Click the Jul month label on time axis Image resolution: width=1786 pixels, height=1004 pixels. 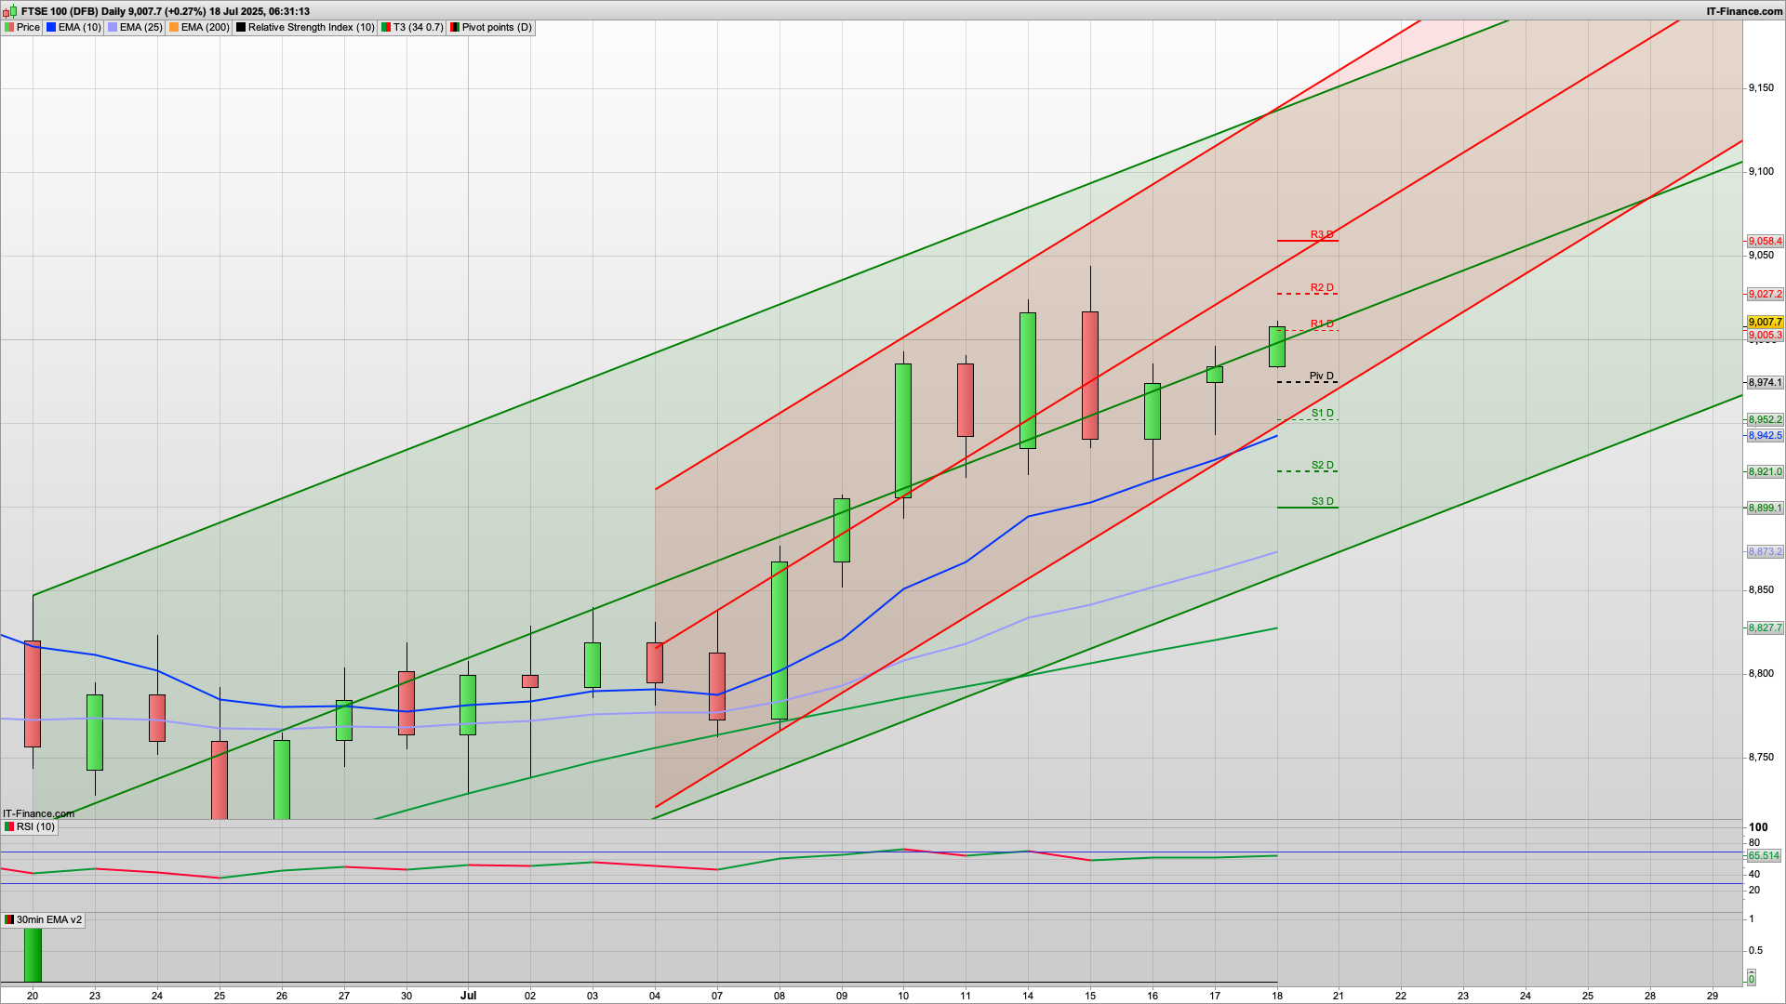[468, 995]
